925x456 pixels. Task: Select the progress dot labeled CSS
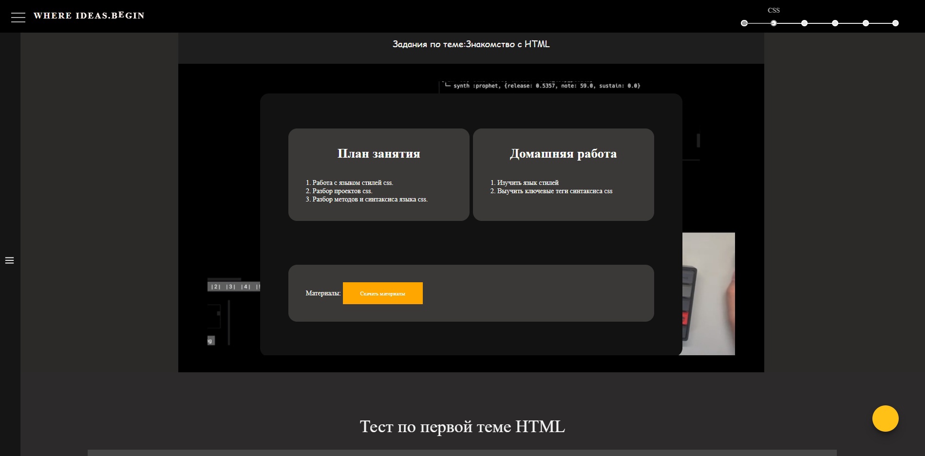[774, 23]
